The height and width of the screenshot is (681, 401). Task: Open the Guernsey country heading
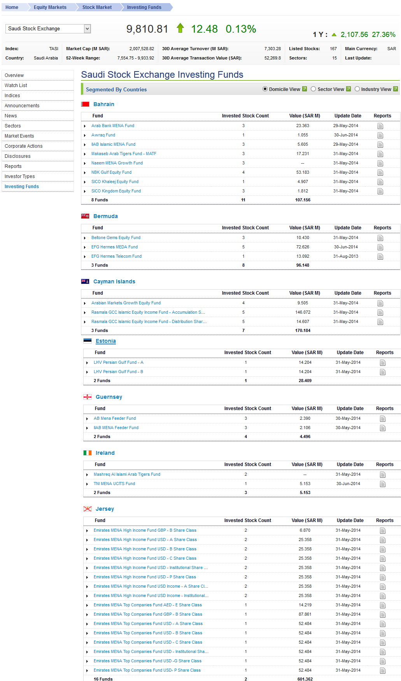click(109, 397)
